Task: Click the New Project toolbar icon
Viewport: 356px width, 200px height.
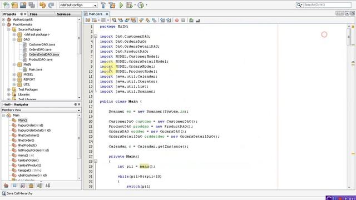Action: click(15, 5)
